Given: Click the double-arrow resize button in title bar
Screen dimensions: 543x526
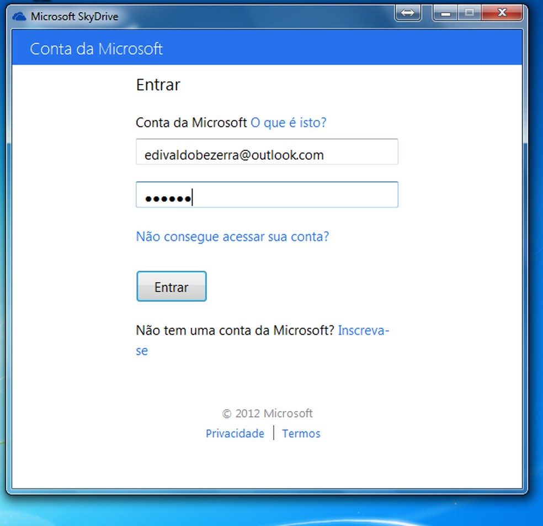Looking at the screenshot, I should (408, 13).
